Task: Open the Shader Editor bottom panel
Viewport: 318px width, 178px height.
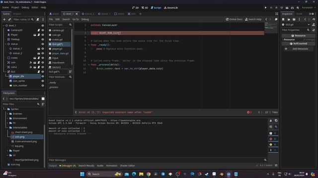Action: tap(127, 166)
